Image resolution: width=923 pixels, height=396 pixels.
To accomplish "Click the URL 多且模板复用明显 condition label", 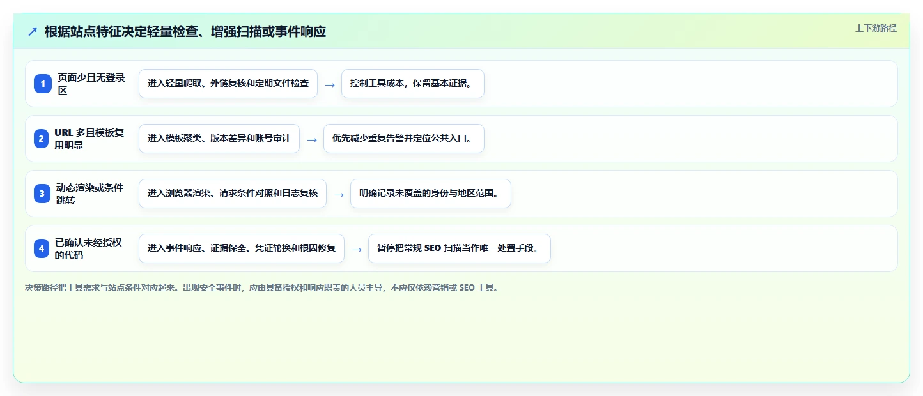I will click(89, 139).
